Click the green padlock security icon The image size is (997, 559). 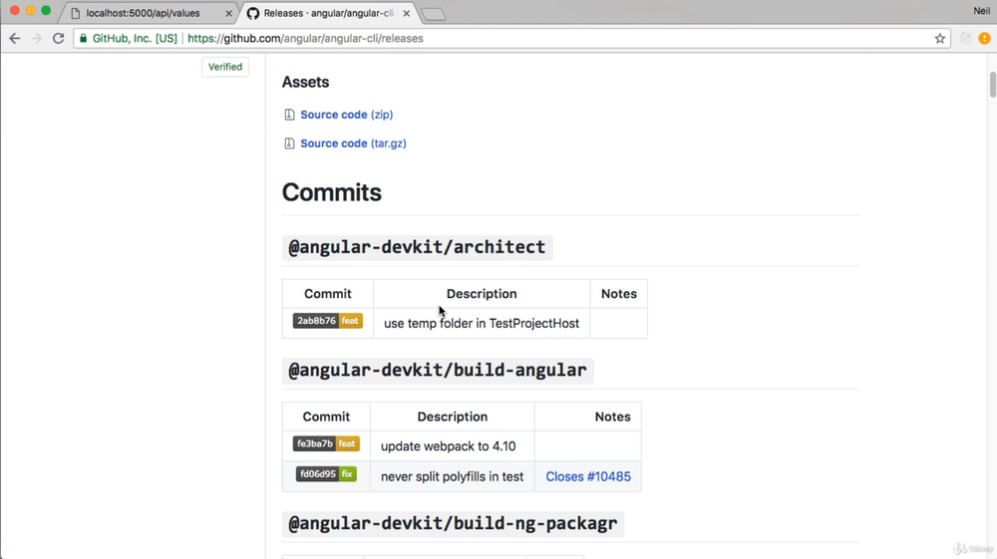click(x=84, y=39)
